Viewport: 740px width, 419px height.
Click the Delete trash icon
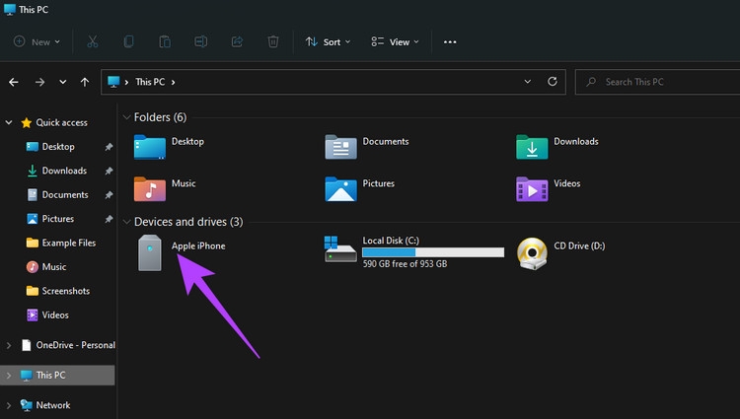[x=273, y=42]
